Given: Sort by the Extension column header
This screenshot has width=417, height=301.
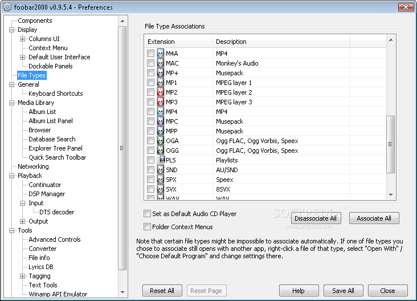Looking at the screenshot, I should point(179,42).
